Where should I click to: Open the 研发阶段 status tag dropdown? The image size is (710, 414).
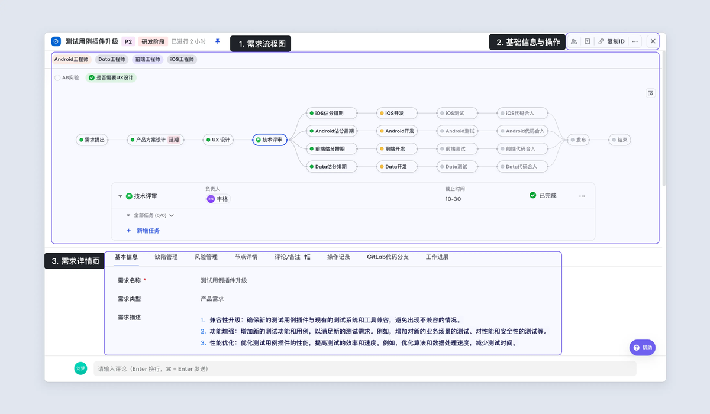[153, 41]
